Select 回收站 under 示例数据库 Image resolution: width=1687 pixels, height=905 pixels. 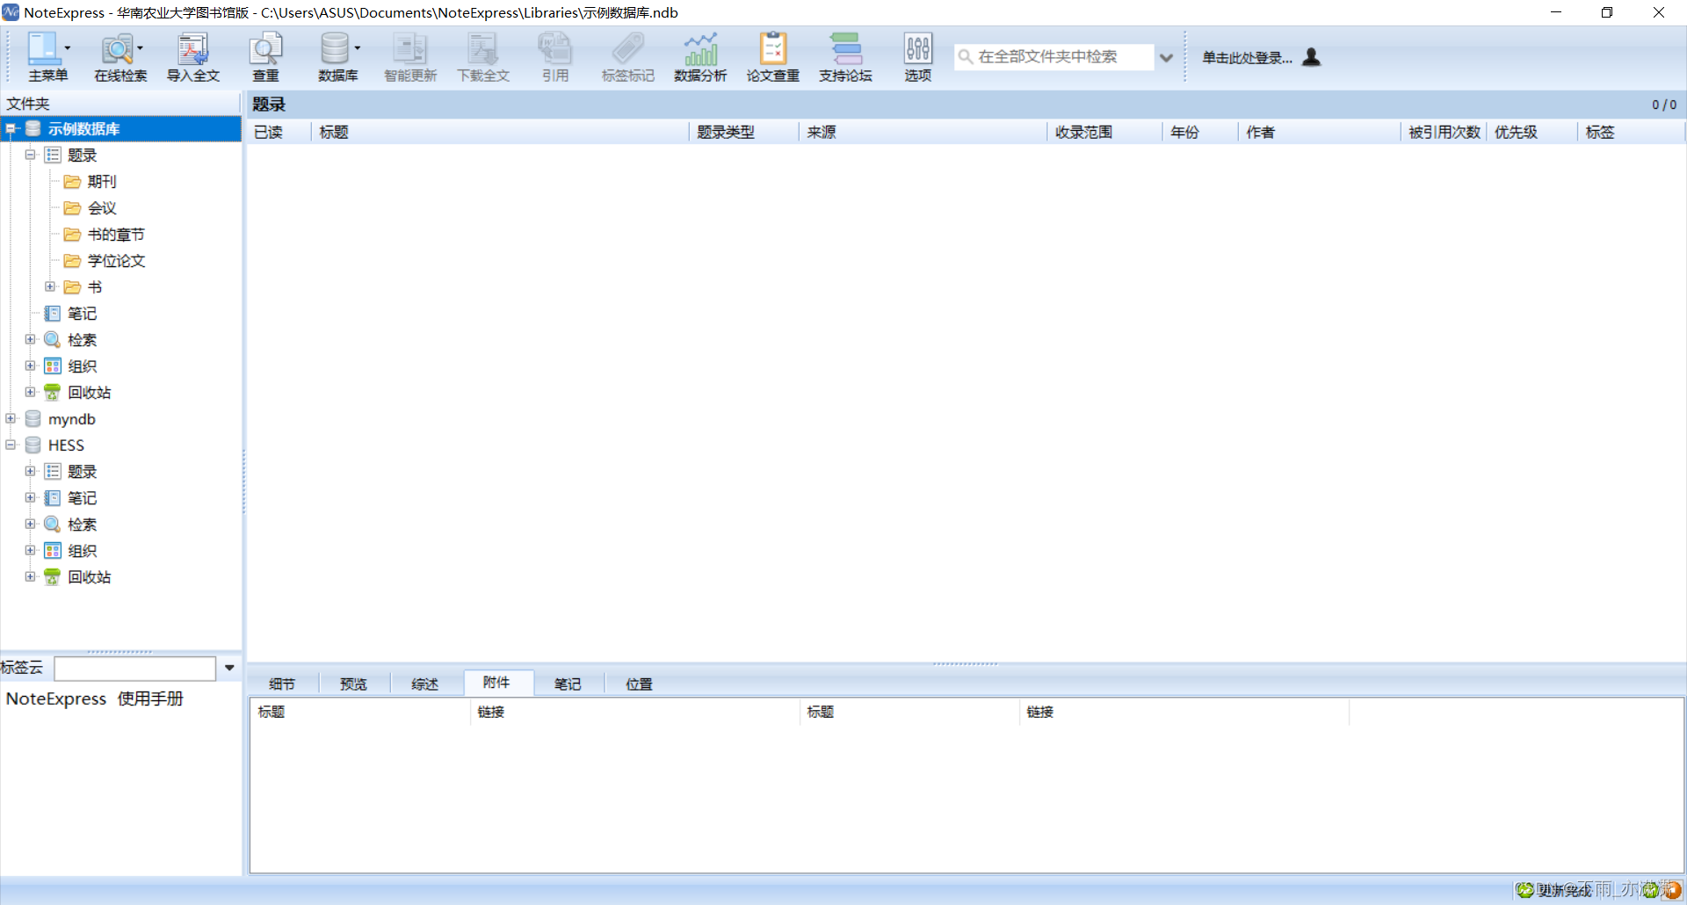[x=89, y=393]
